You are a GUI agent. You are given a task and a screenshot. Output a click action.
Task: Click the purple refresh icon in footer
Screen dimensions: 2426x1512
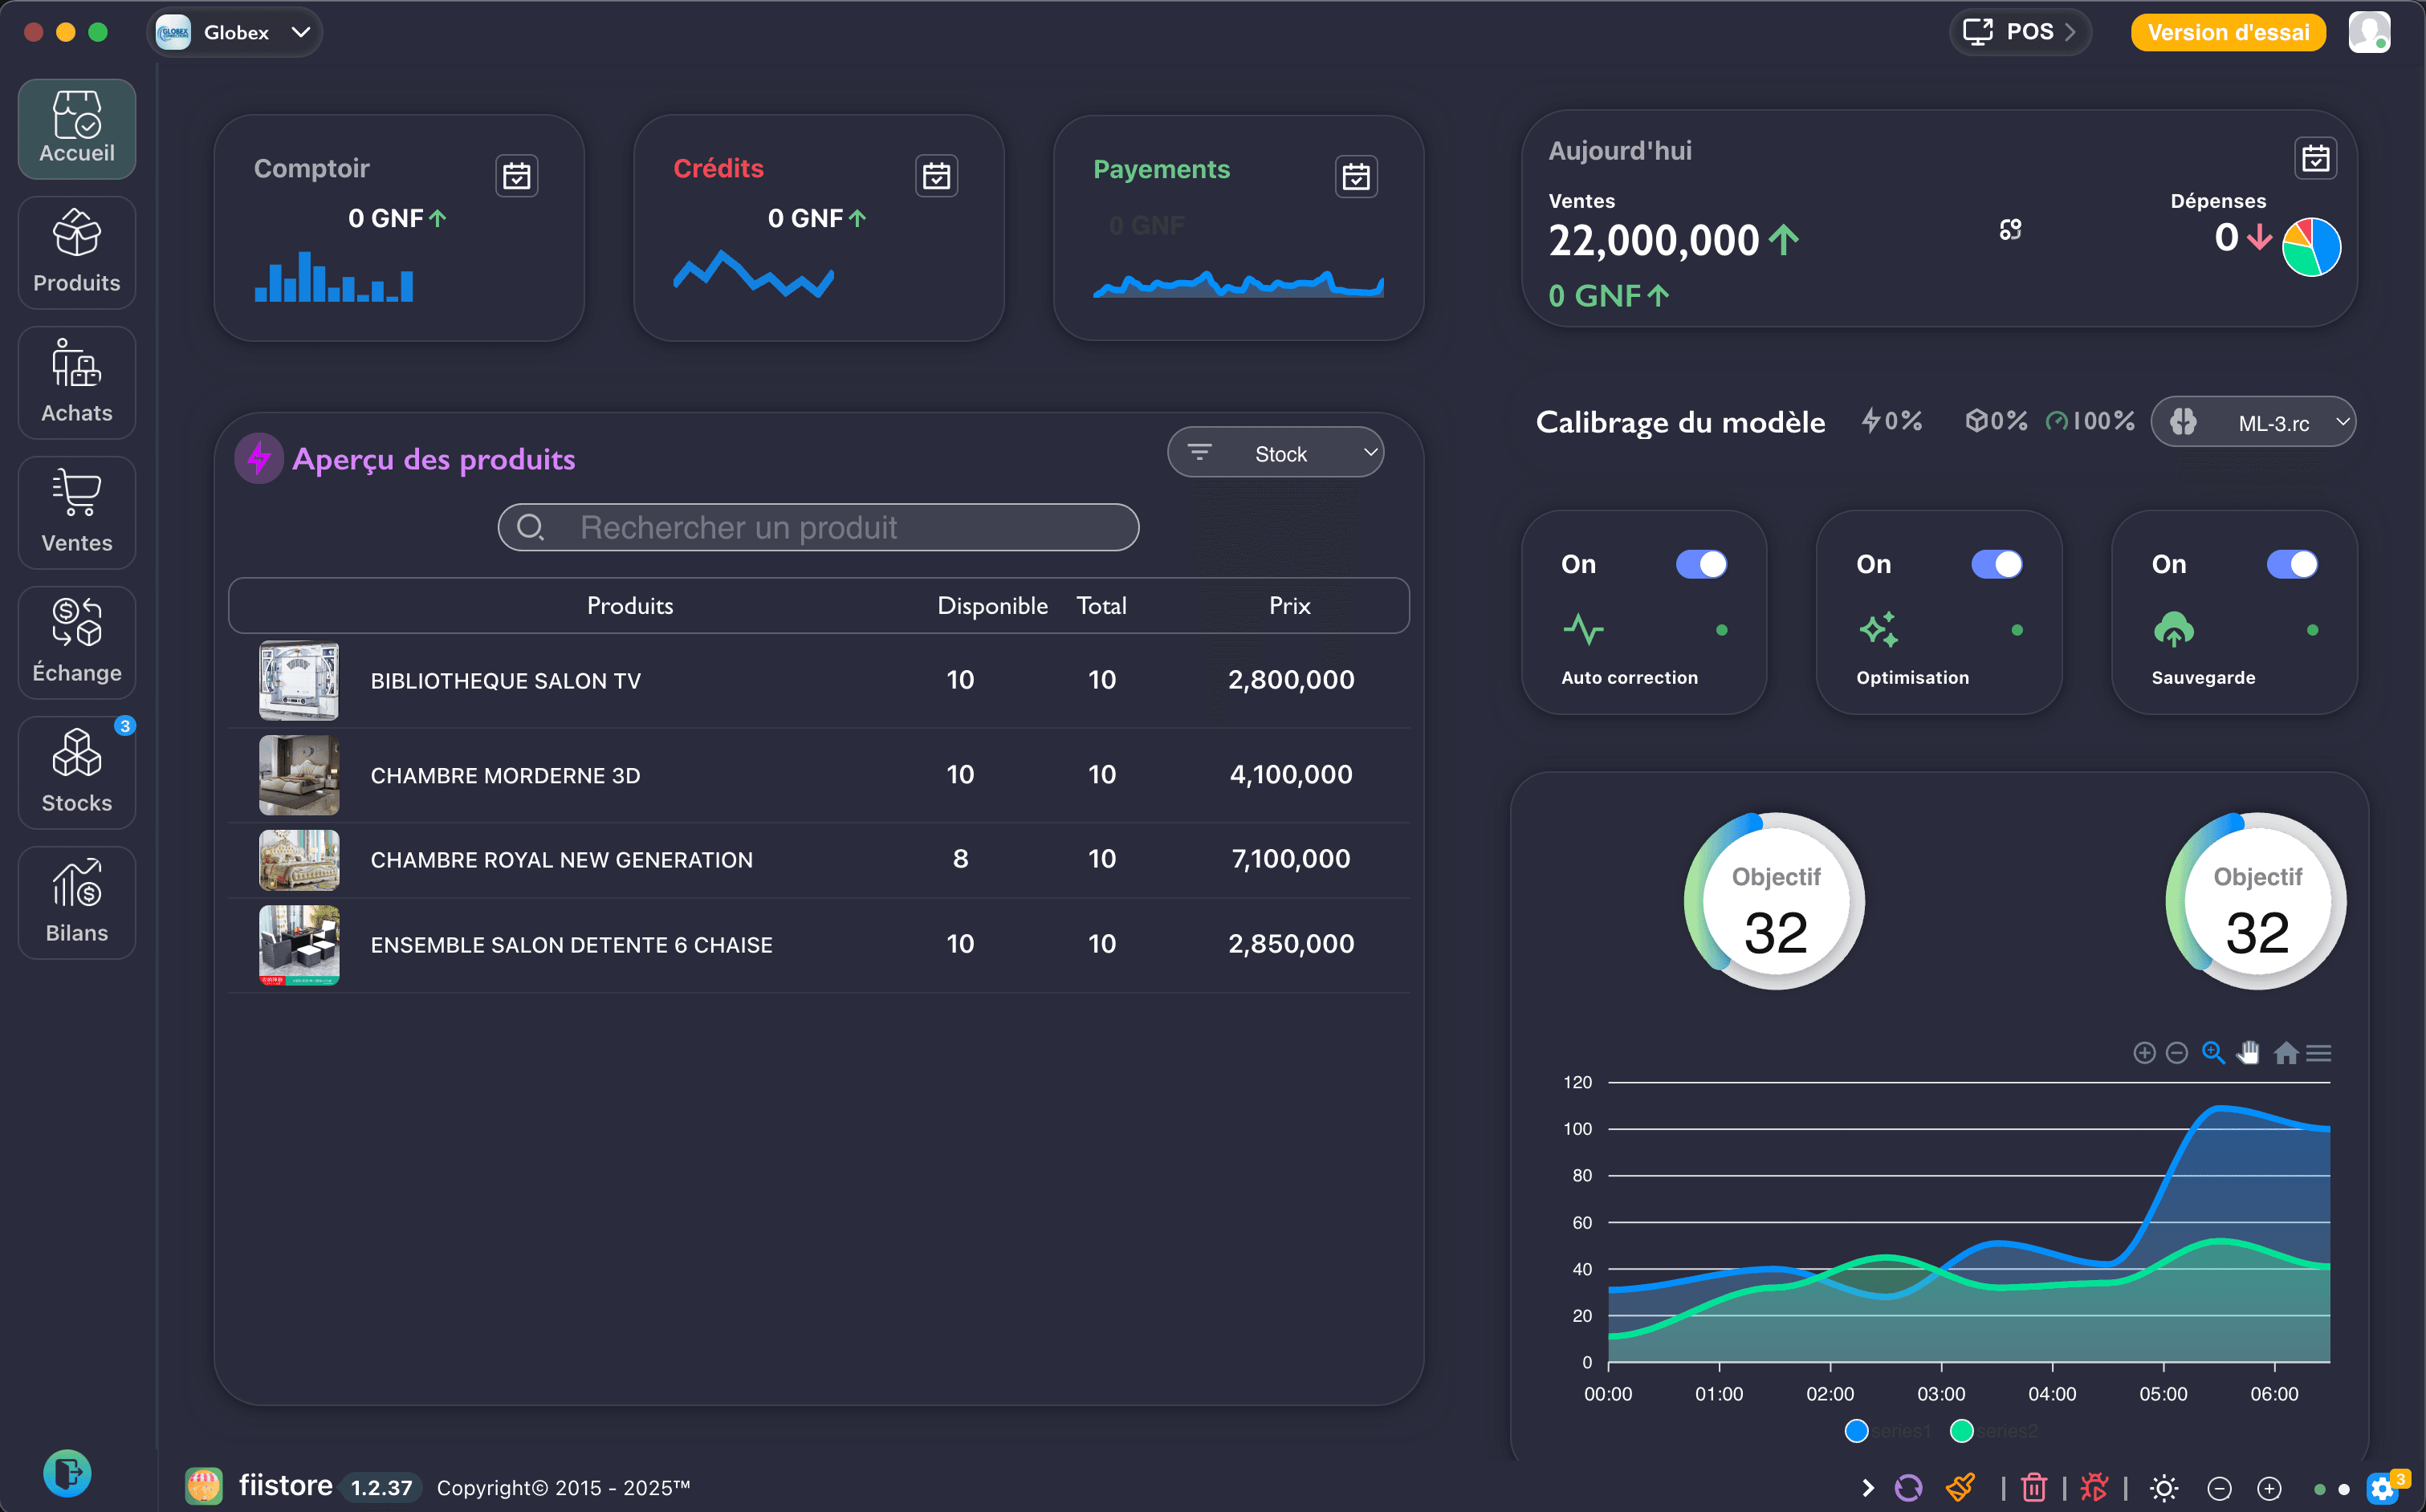click(1908, 1487)
